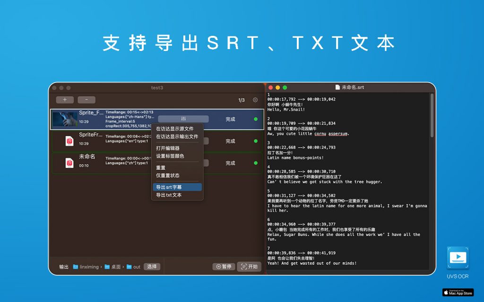Click the sliders adjustment control on Sprite_F row
484x302 pixels.
(x=183, y=119)
